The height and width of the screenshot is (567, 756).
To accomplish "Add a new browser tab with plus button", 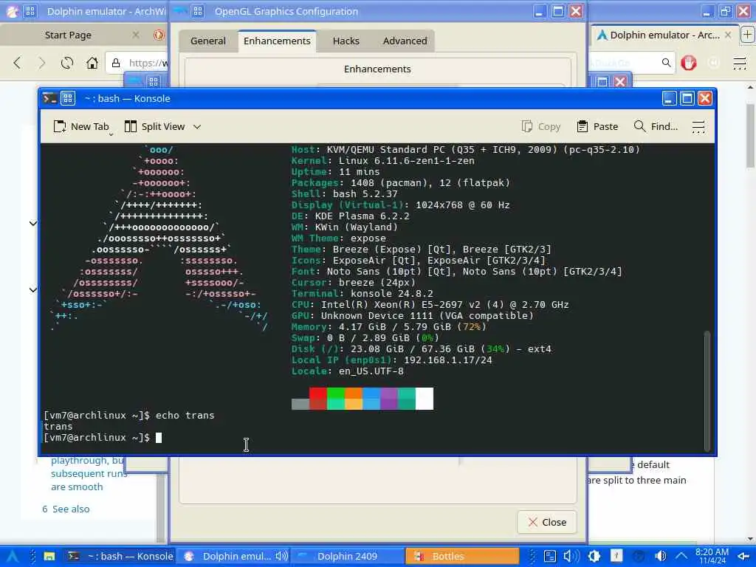I will [x=747, y=35].
